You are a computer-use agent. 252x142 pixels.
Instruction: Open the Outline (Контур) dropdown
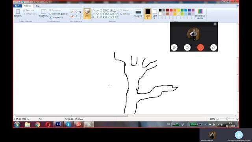[x=125, y=10]
